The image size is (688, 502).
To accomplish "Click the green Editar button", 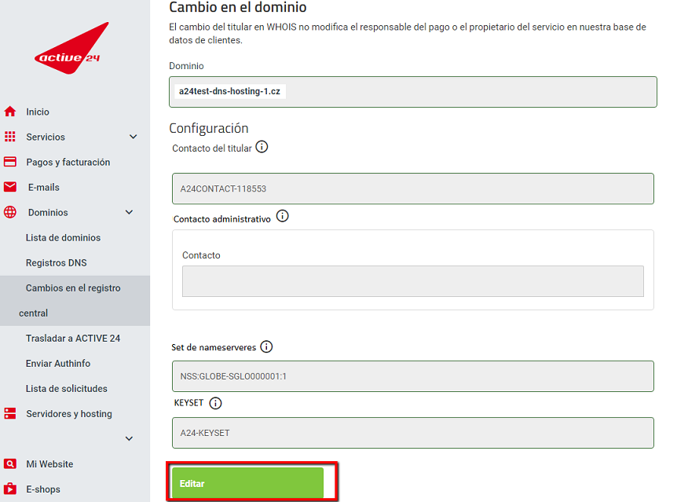I will 247,482.
